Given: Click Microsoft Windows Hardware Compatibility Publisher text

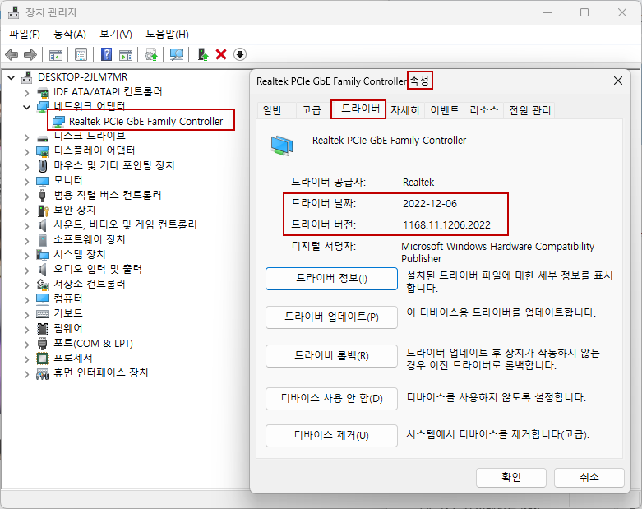Looking at the screenshot, I should [x=497, y=252].
